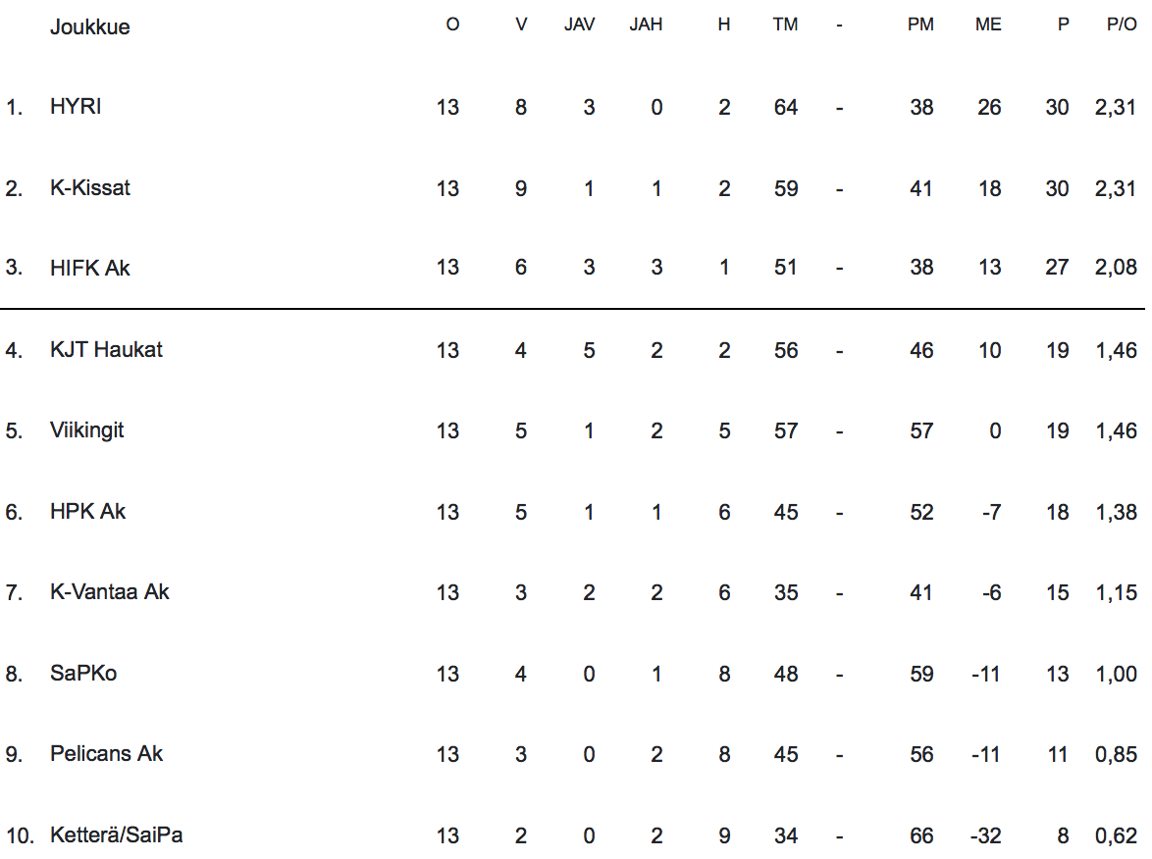1152x859 pixels.
Task: Click the HYRI team name
Action: (76, 107)
